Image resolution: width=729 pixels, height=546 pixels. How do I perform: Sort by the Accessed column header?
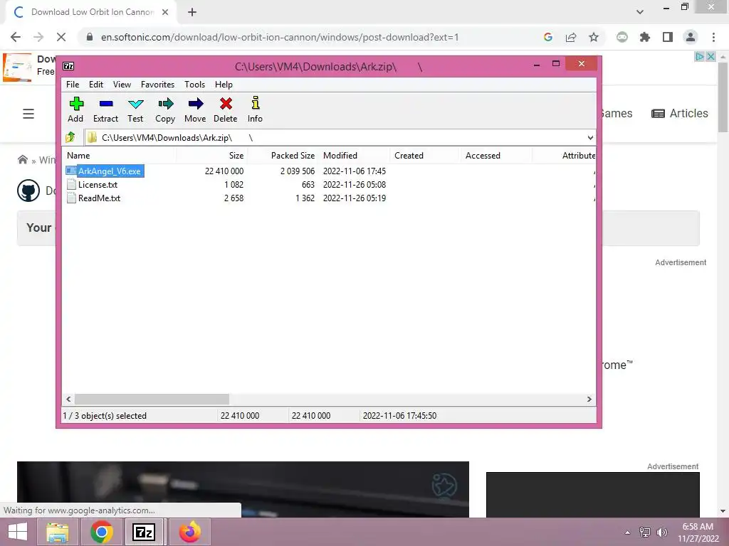[x=496, y=156]
